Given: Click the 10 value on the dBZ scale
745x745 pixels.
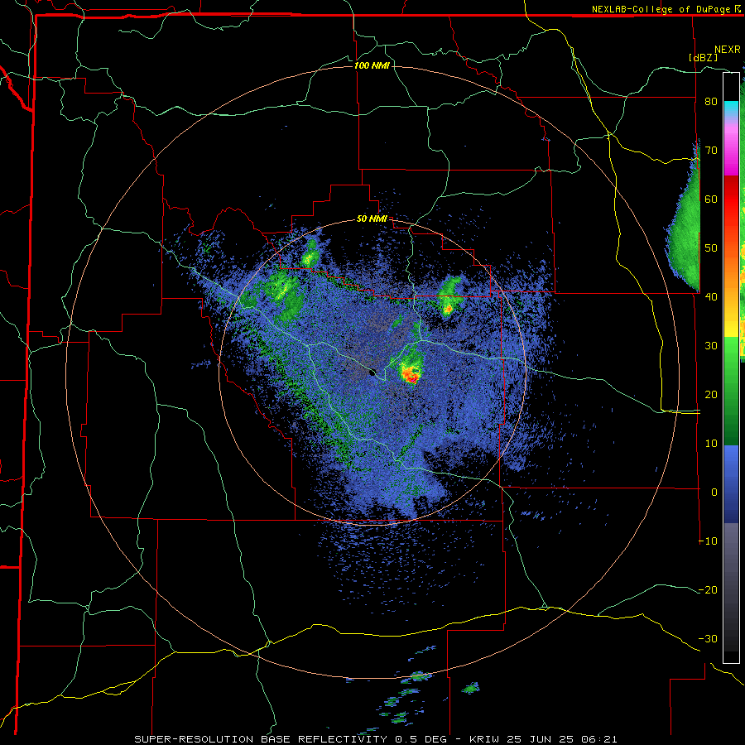Looking at the screenshot, I should (710, 444).
